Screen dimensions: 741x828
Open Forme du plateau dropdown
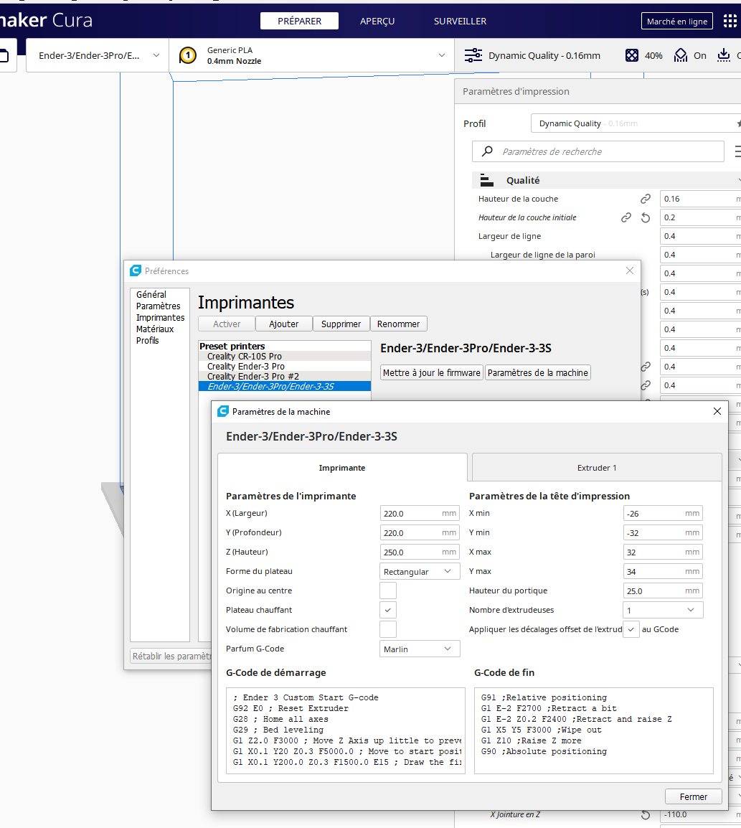pos(420,571)
